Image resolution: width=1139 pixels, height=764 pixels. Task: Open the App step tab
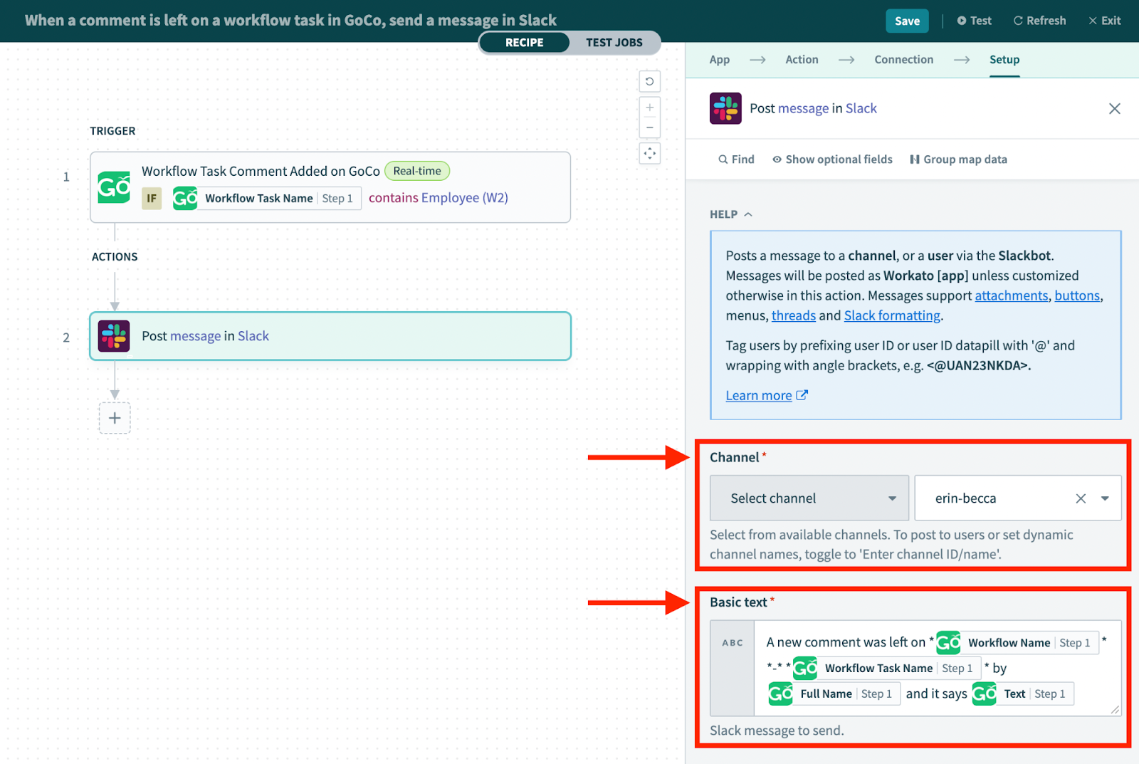[719, 60]
